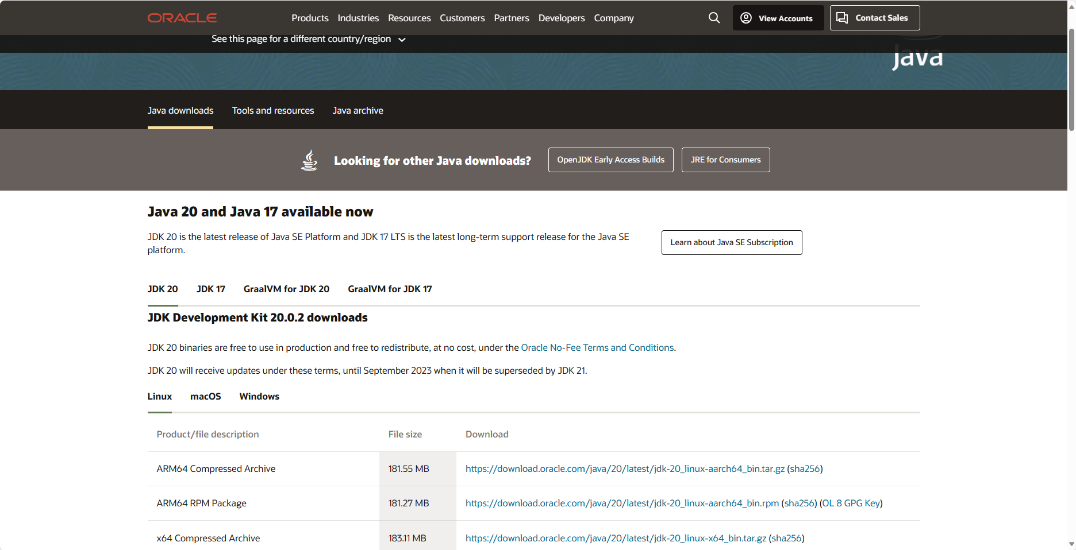Click the 'Download' column header
Image resolution: width=1076 pixels, height=550 pixels.
487,434
